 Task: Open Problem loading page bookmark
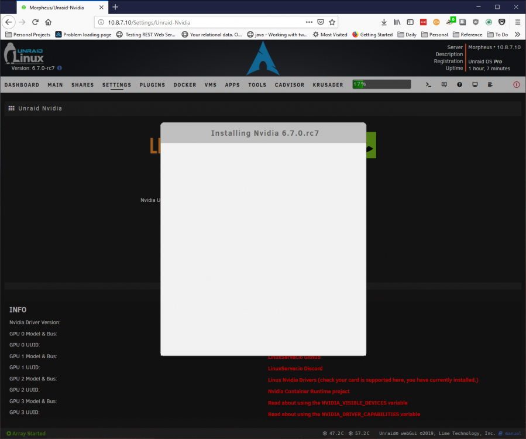coord(83,35)
